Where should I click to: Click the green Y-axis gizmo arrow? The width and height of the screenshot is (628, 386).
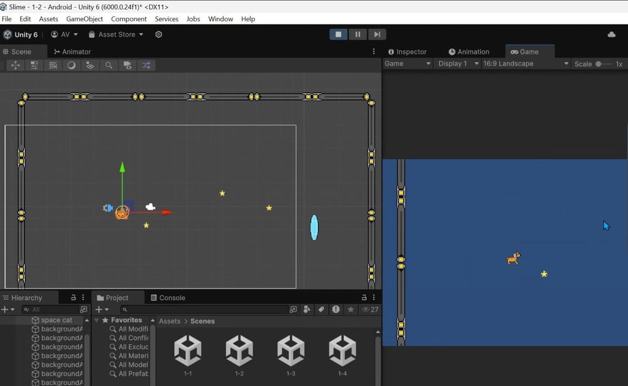[x=122, y=167]
